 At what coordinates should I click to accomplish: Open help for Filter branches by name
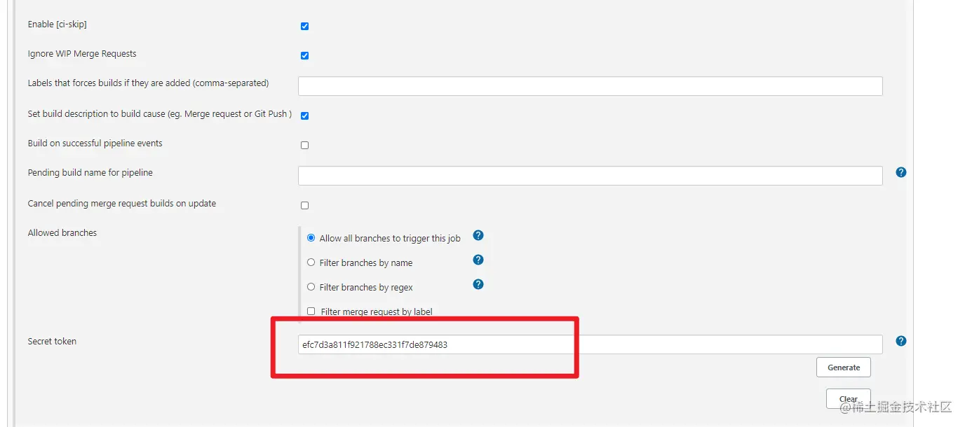click(x=478, y=260)
